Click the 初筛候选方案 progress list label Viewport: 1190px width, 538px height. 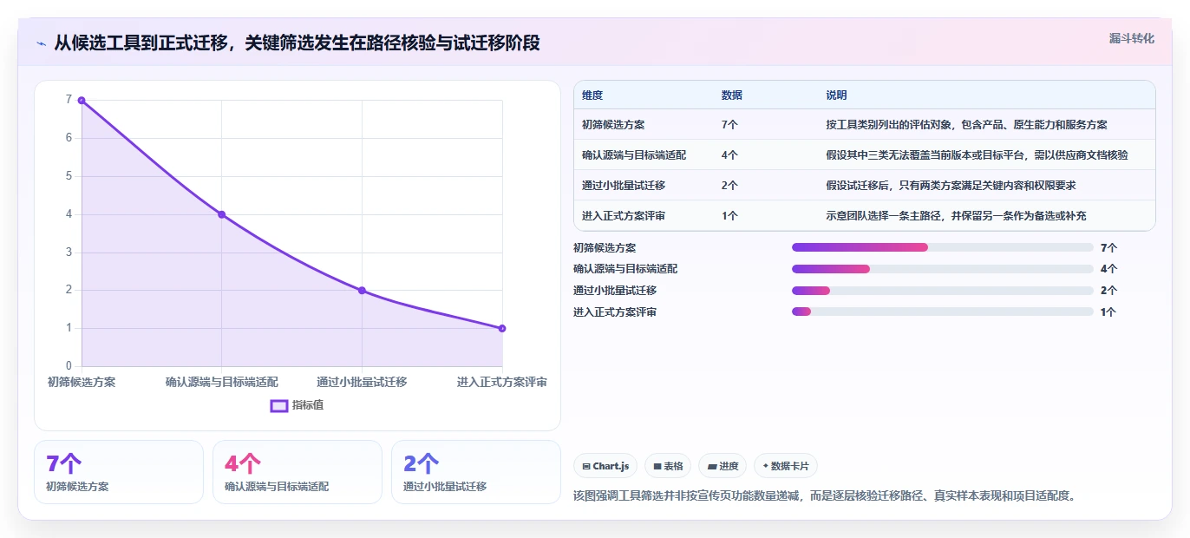point(605,247)
